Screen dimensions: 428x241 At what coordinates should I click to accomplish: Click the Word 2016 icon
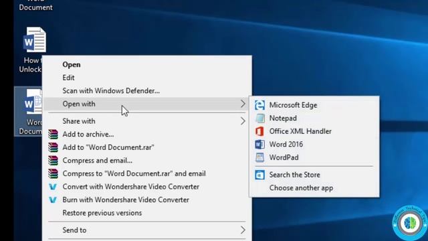pos(259,145)
